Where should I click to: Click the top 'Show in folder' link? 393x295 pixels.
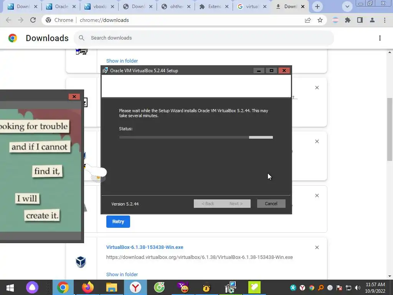click(x=122, y=61)
